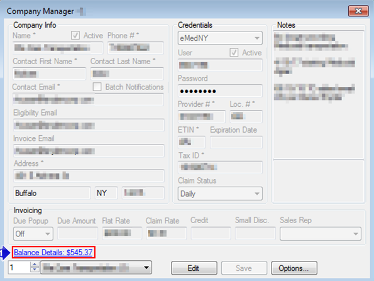This screenshot has width=374, height=281.
Task: Click the Edit button
Action: [194, 268]
